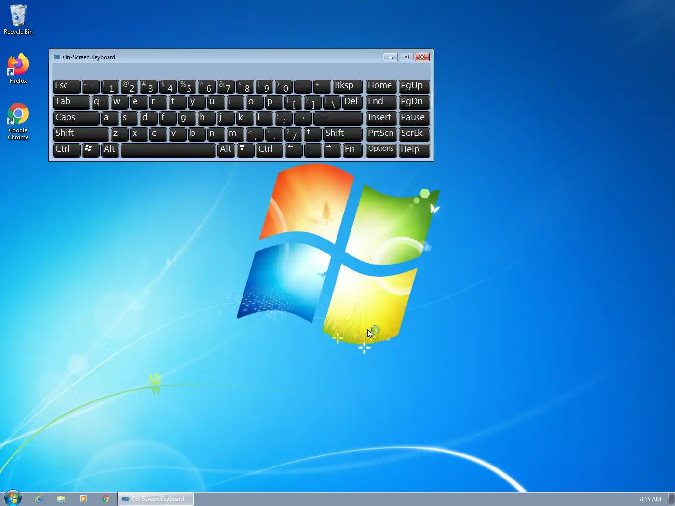Click the Show desktop strip
Image resolution: width=675 pixels, height=506 pixels.
tap(671, 499)
